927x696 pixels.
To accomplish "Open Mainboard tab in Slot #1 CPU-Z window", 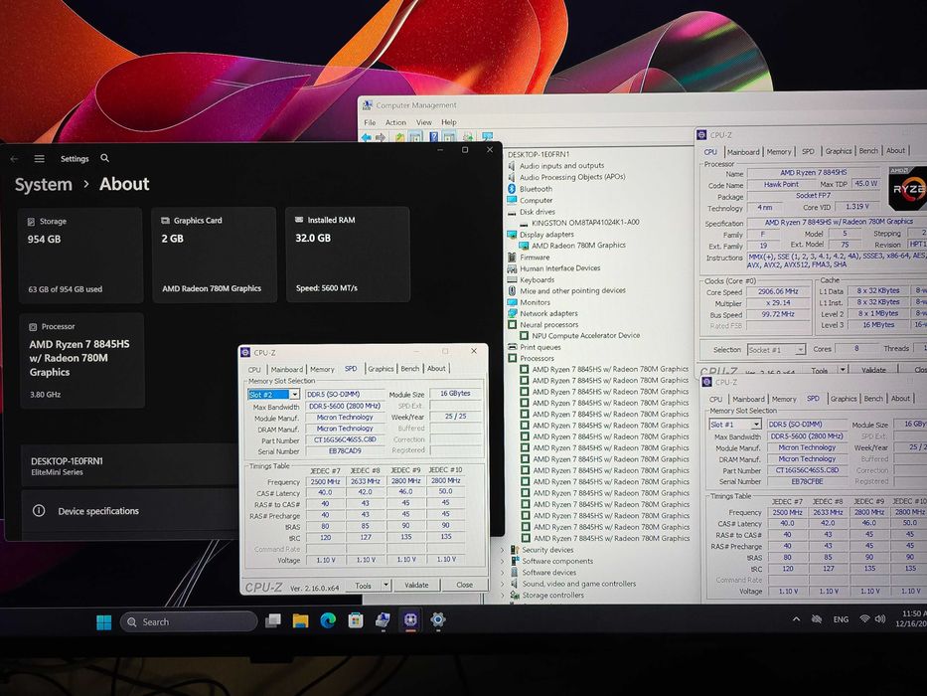I will [x=748, y=400].
